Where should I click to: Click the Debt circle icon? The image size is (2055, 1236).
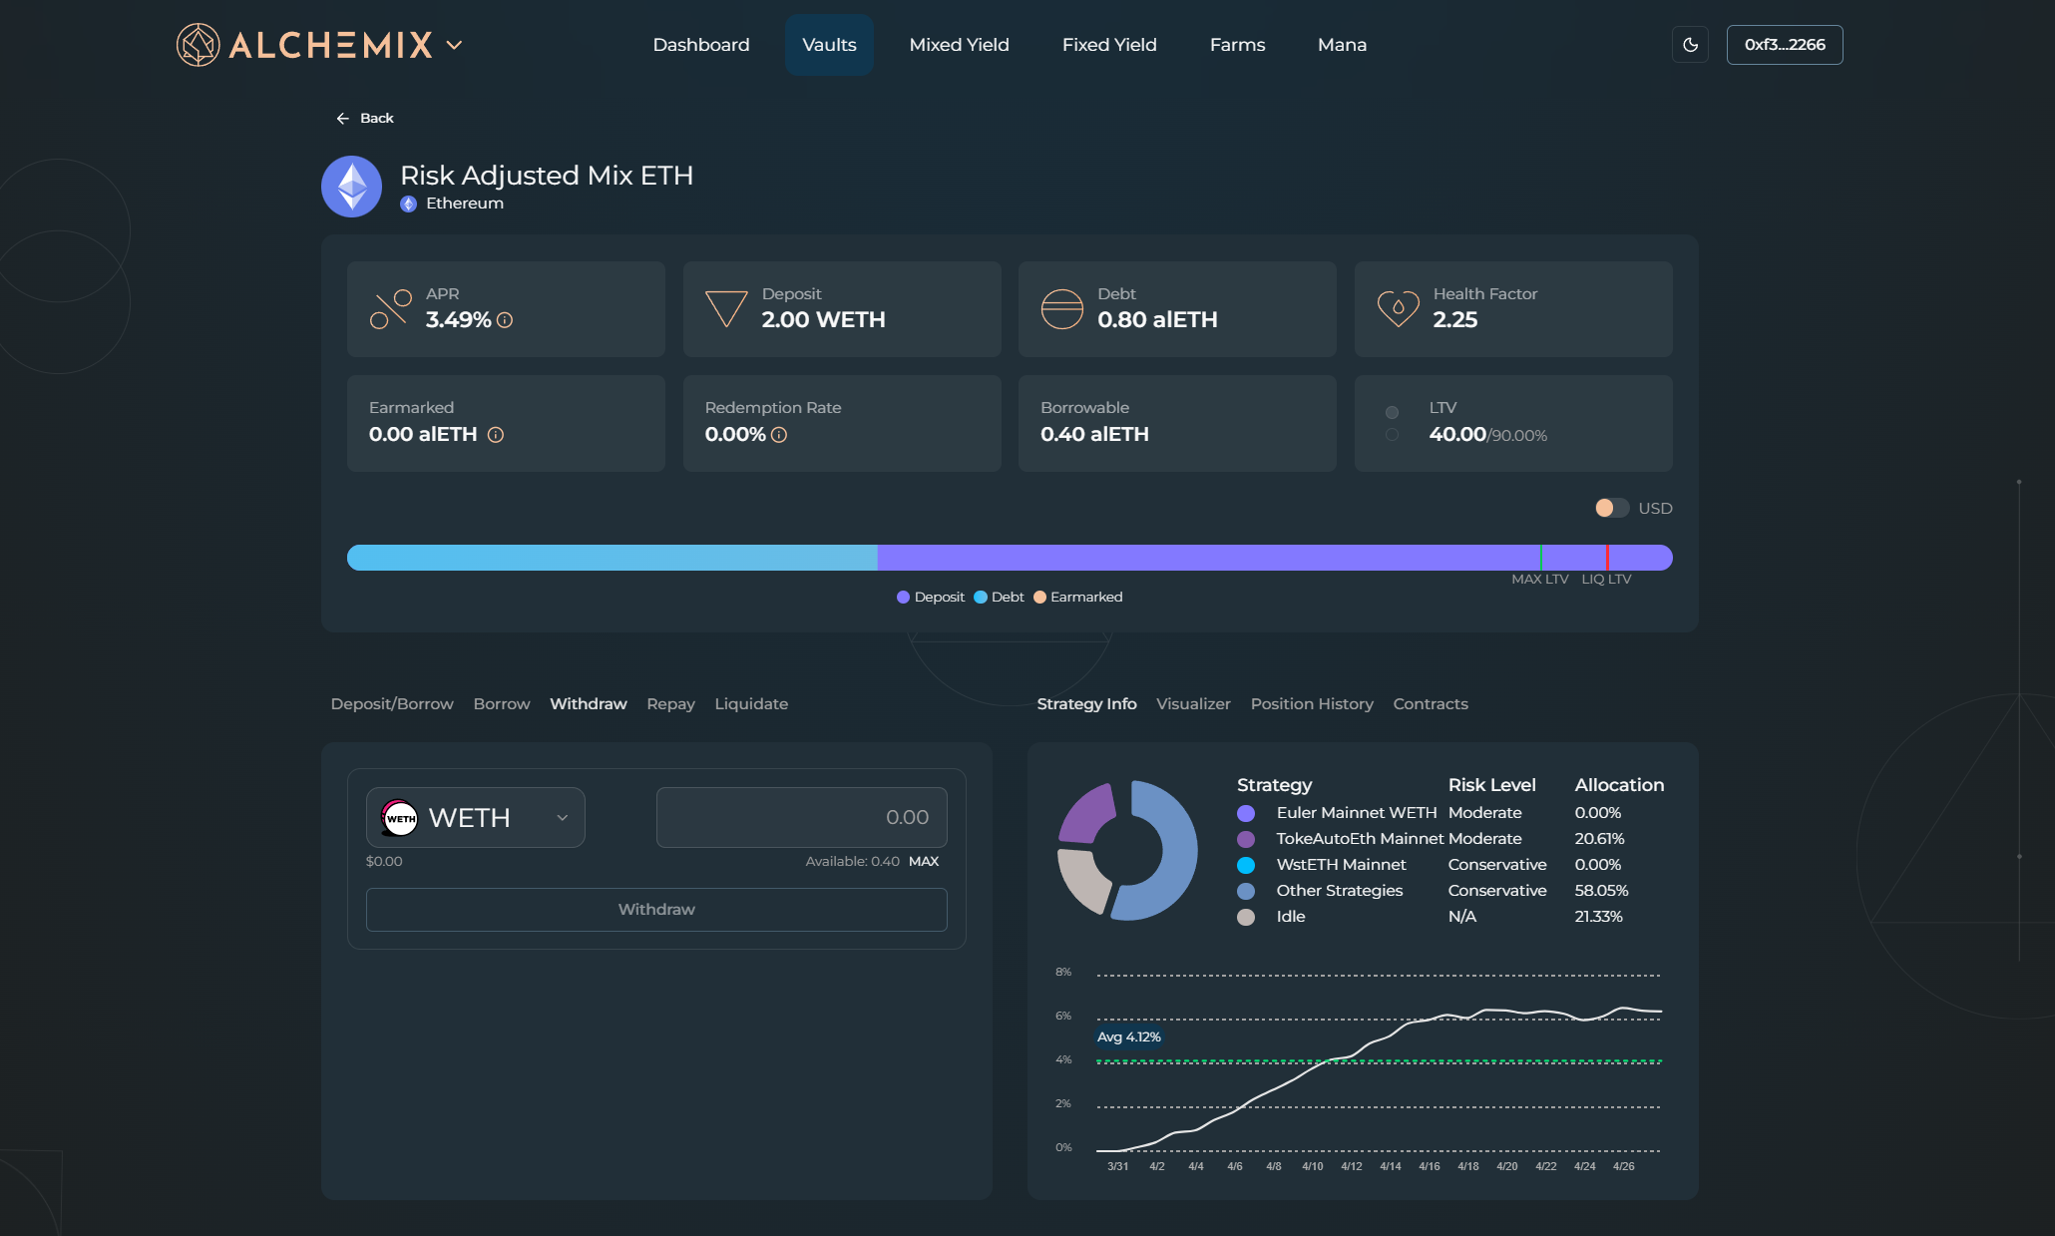click(x=1061, y=308)
